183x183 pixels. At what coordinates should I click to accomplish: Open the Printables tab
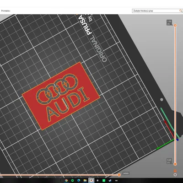6,11
